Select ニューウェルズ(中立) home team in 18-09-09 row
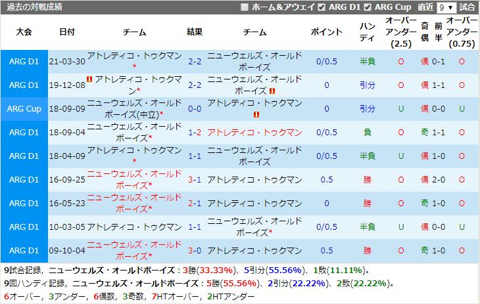The width and height of the screenshot is (480, 304). click(x=134, y=108)
